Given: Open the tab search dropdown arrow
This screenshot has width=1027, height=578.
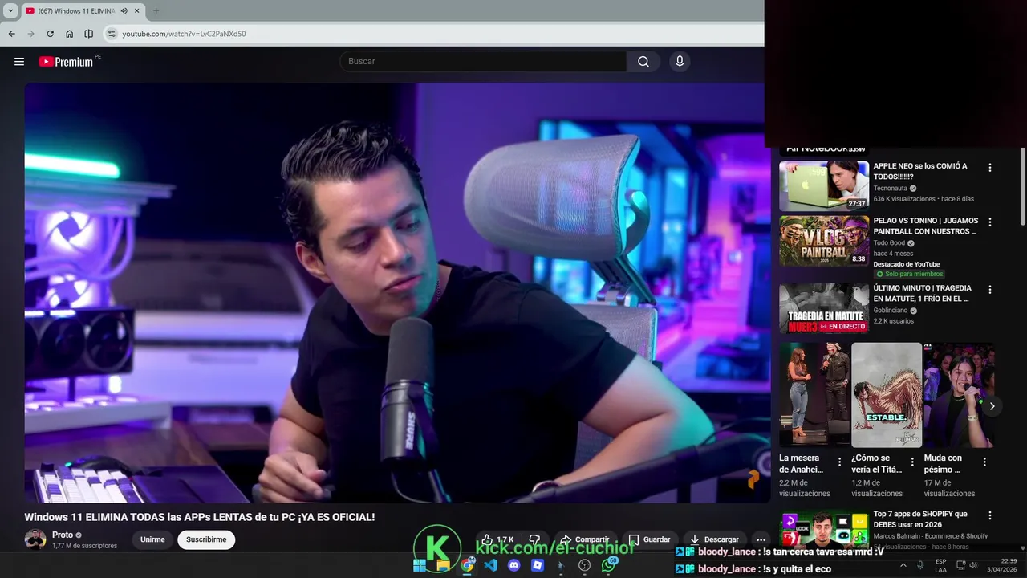Looking at the screenshot, I should click(10, 11).
